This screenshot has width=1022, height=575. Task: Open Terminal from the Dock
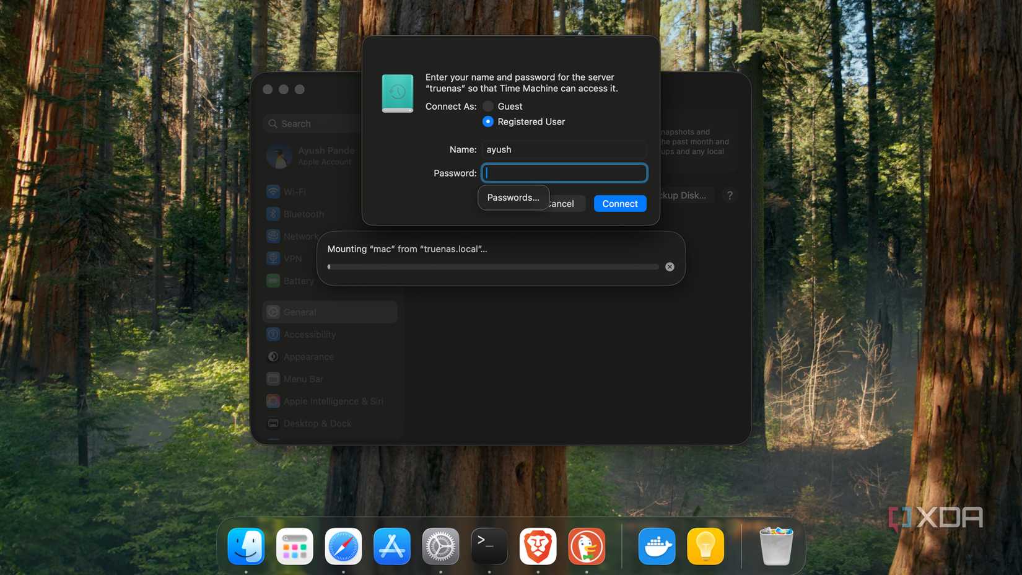coord(489,546)
